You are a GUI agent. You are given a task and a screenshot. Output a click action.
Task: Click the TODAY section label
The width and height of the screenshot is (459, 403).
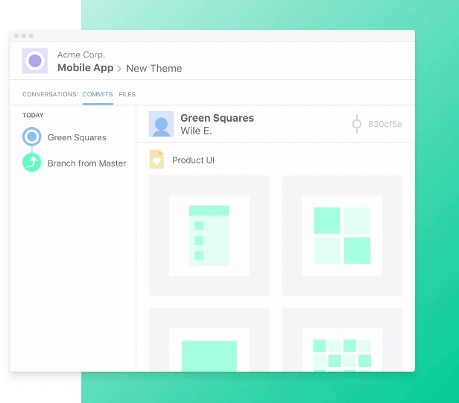click(33, 115)
